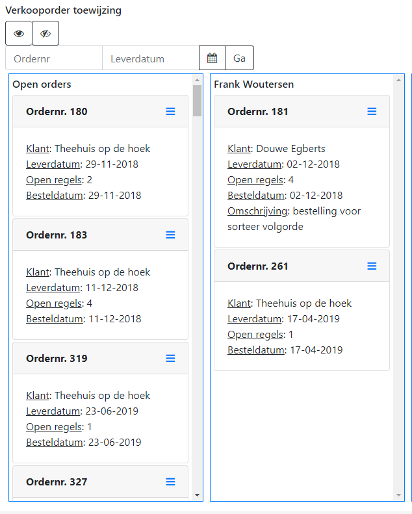The image size is (412, 514).
Task: Open hamburger menu of Ordernr. 319
Action: pos(170,359)
